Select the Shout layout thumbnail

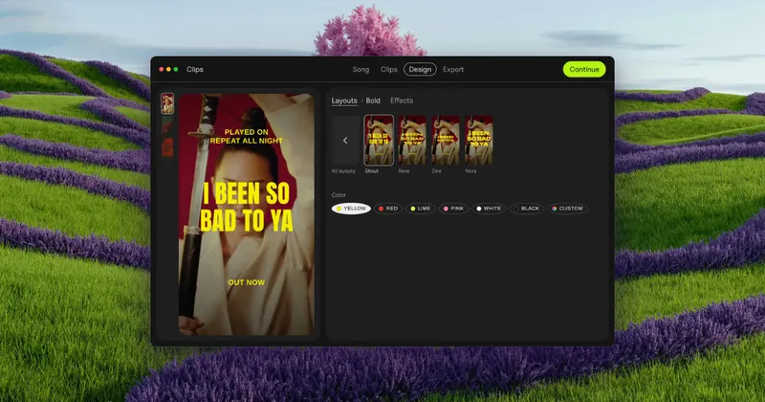[379, 140]
